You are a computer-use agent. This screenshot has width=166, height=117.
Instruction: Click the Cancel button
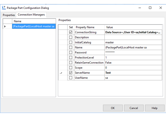pos(133,108)
